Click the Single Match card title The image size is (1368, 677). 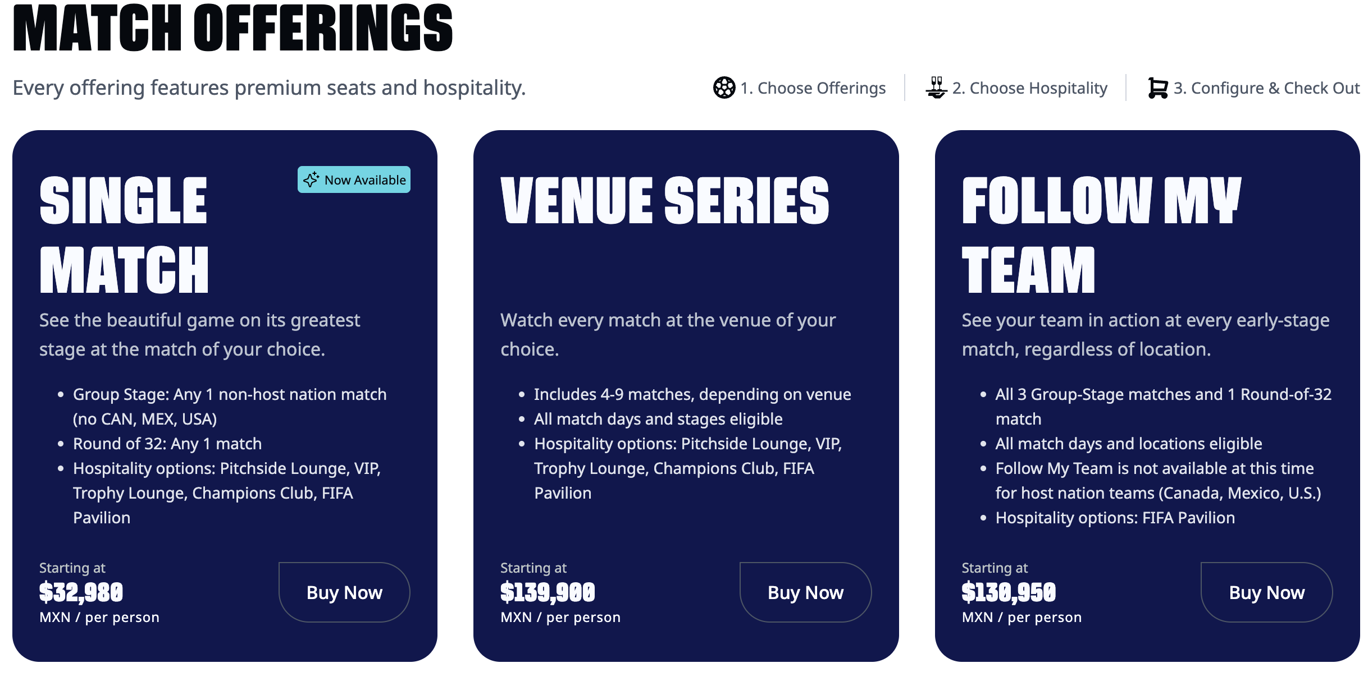[x=124, y=234]
